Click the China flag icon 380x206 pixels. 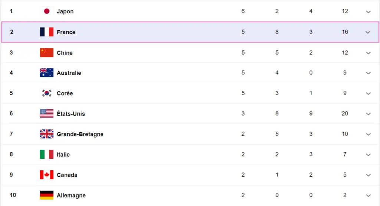click(x=47, y=53)
